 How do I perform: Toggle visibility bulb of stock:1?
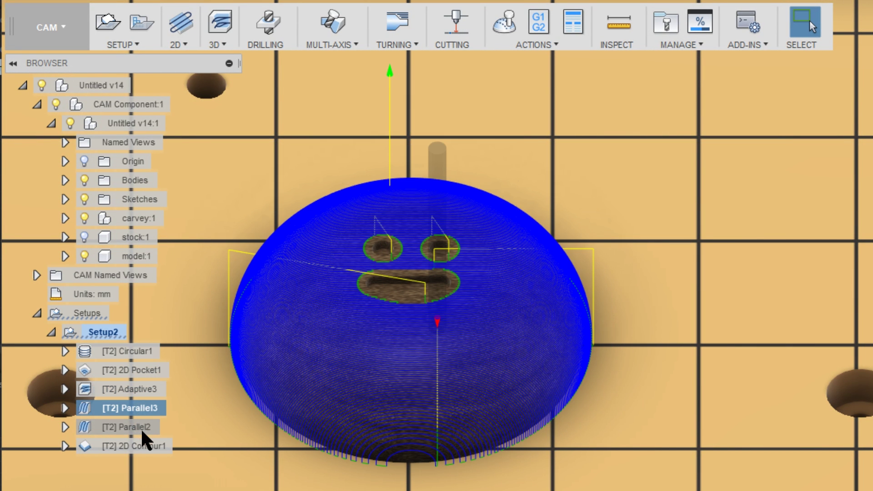pyautogui.click(x=84, y=237)
